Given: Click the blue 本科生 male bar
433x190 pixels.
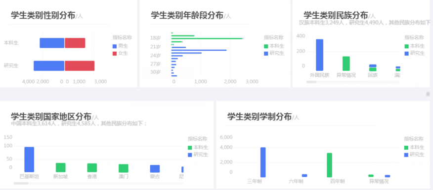Looking at the screenshot, I should pyautogui.click(x=52, y=43).
